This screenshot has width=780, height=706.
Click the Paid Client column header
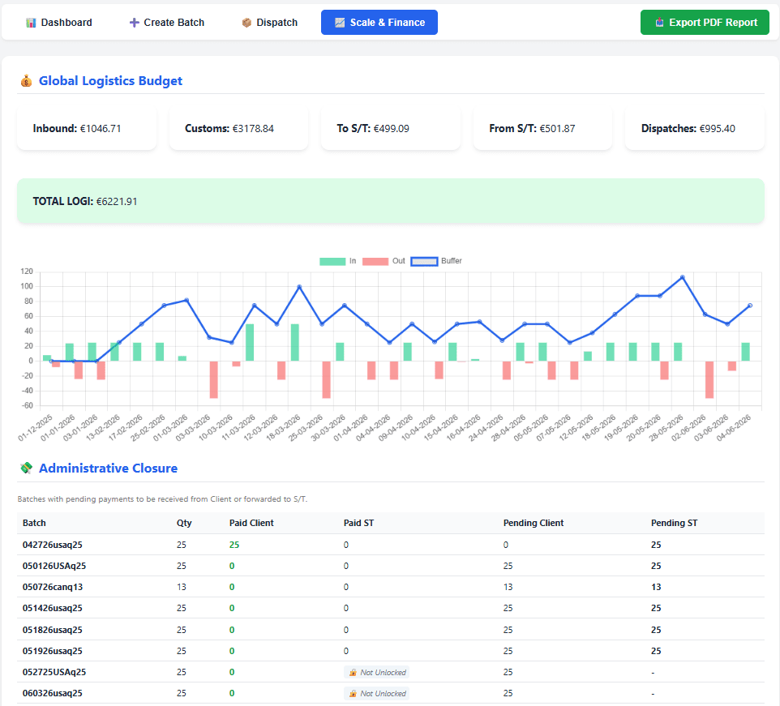click(x=251, y=523)
